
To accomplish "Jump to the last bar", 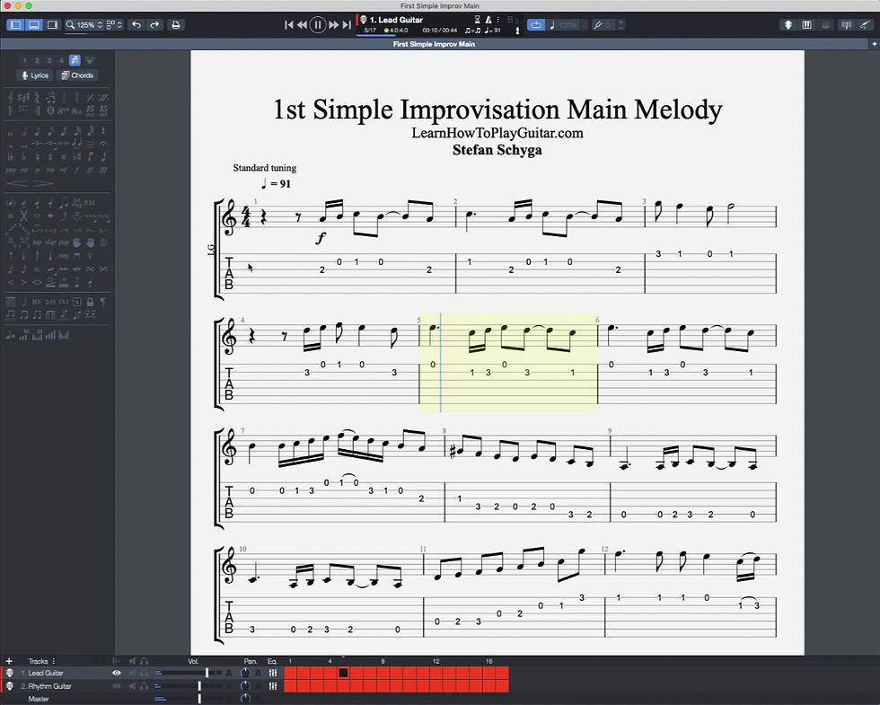I will click(347, 25).
